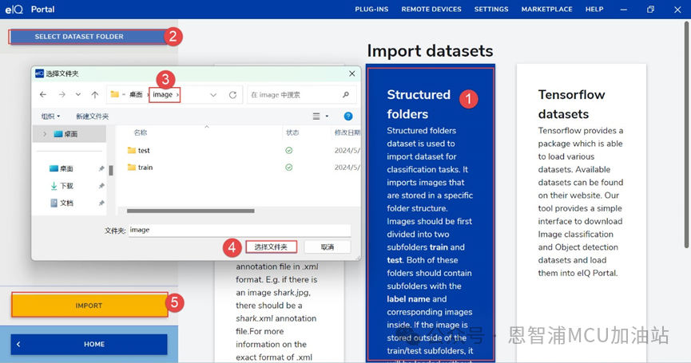Click the yellow IMPORT button
Screen dimensions: 691x363
pyautogui.click(x=89, y=306)
